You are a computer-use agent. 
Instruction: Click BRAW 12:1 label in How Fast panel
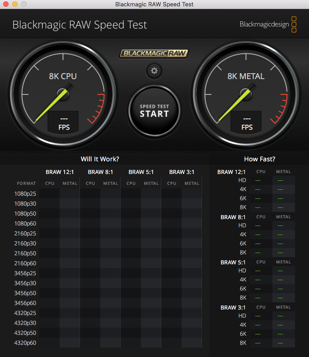(231, 172)
